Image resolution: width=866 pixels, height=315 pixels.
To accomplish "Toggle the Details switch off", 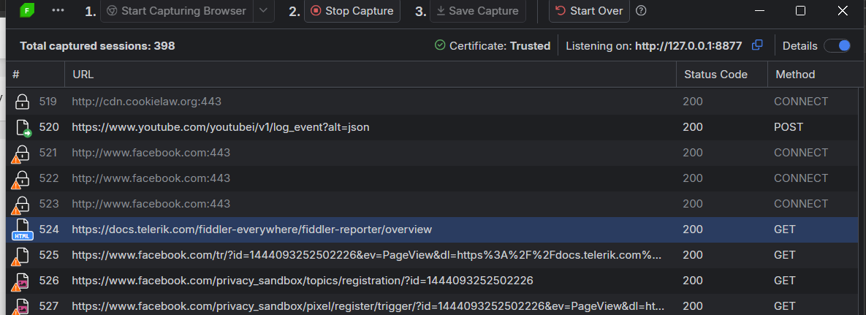I will click(837, 46).
